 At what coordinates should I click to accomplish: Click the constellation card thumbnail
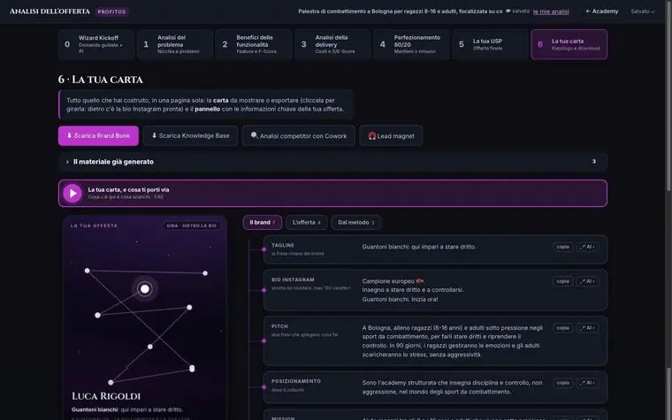coord(145,318)
